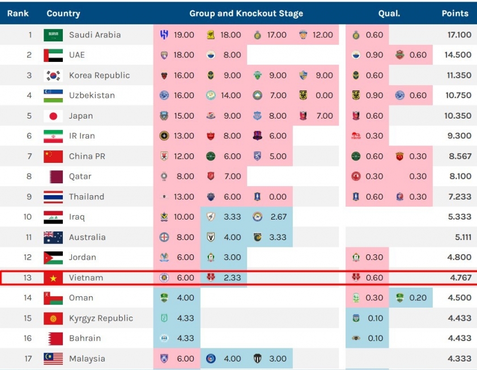Select the IR Iran country name
Image resolution: width=477 pixels, height=370 pixels.
82,136
